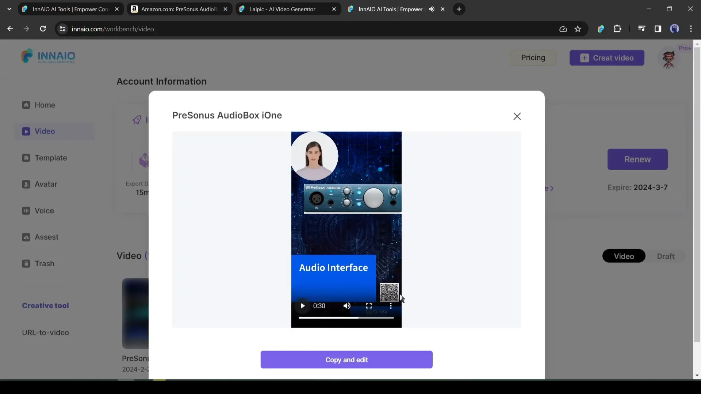Open the URL-to-video creative tool
This screenshot has width=701, height=394.
pos(45,333)
